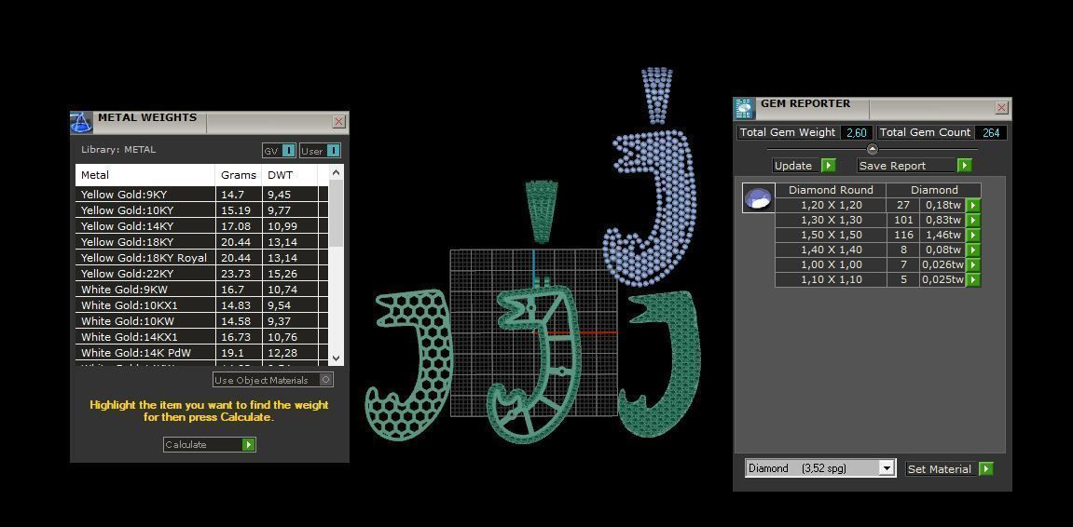Click the green arrow for 1,10 X 1,10 row
1073x527 pixels.
(x=972, y=279)
